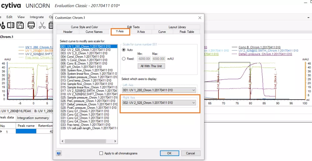Image resolution: width=312 pixels, height=161 pixels.
Task: Click the blue help icon in dialog
Action: pos(59,153)
